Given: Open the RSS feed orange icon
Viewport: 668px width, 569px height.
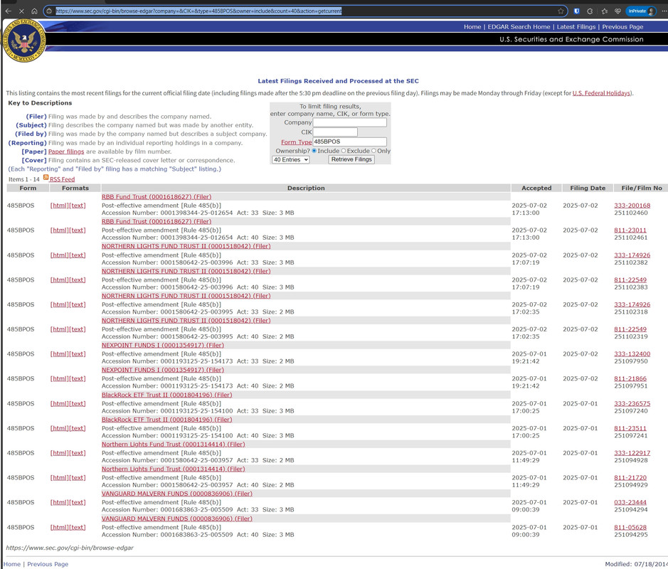Looking at the screenshot, I should click(46, 177).
